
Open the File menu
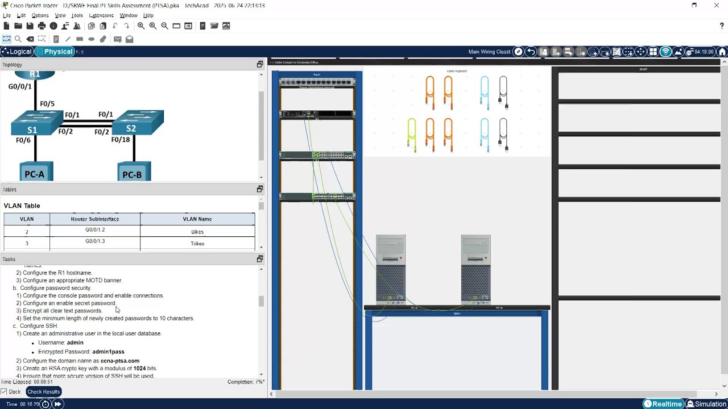coord(7,15)
